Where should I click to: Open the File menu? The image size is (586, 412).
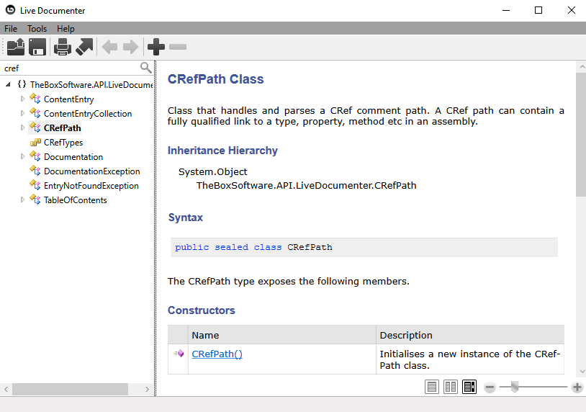tap(11, 29)
